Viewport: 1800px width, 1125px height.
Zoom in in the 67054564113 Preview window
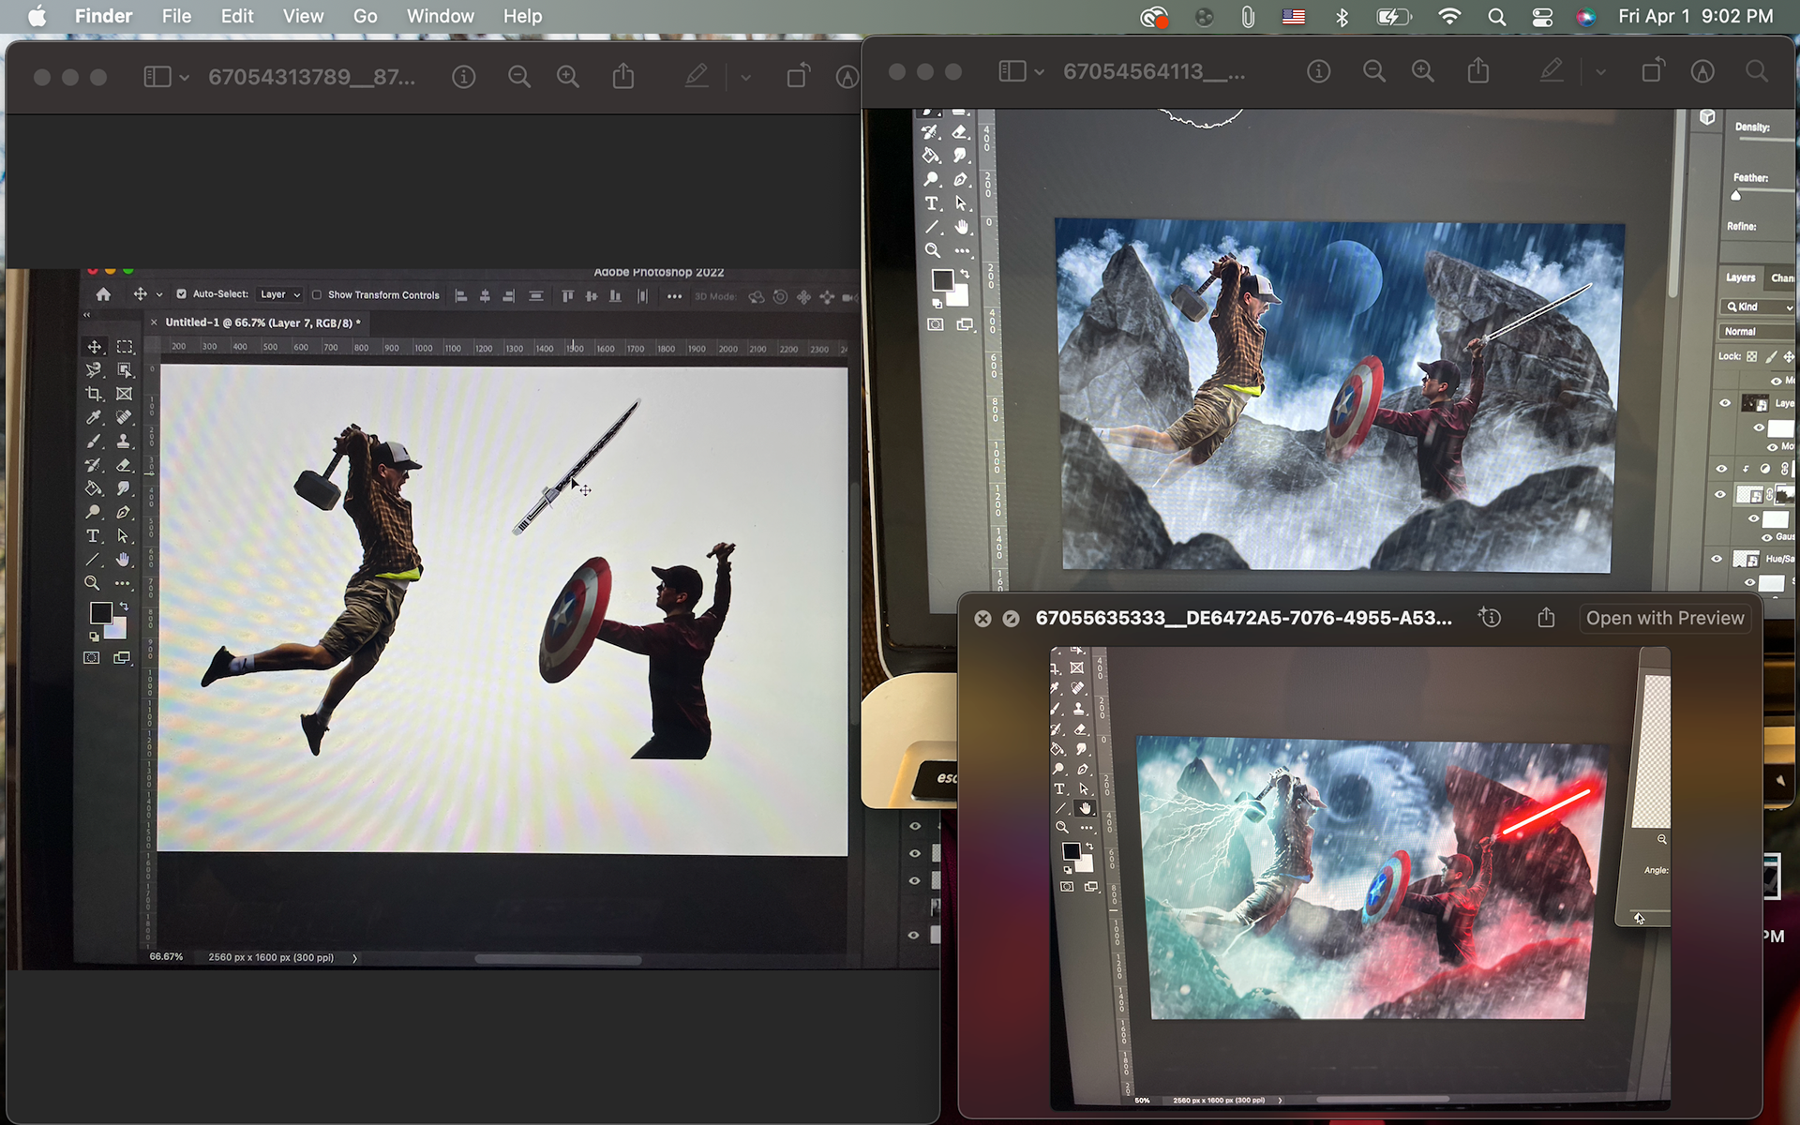tap(1423, 71)
